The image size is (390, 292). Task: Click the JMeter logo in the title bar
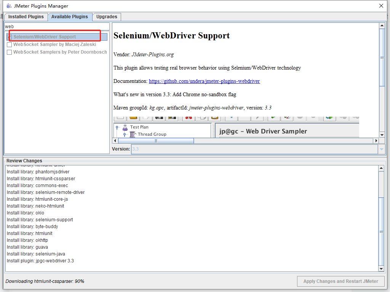pos(8,6)
